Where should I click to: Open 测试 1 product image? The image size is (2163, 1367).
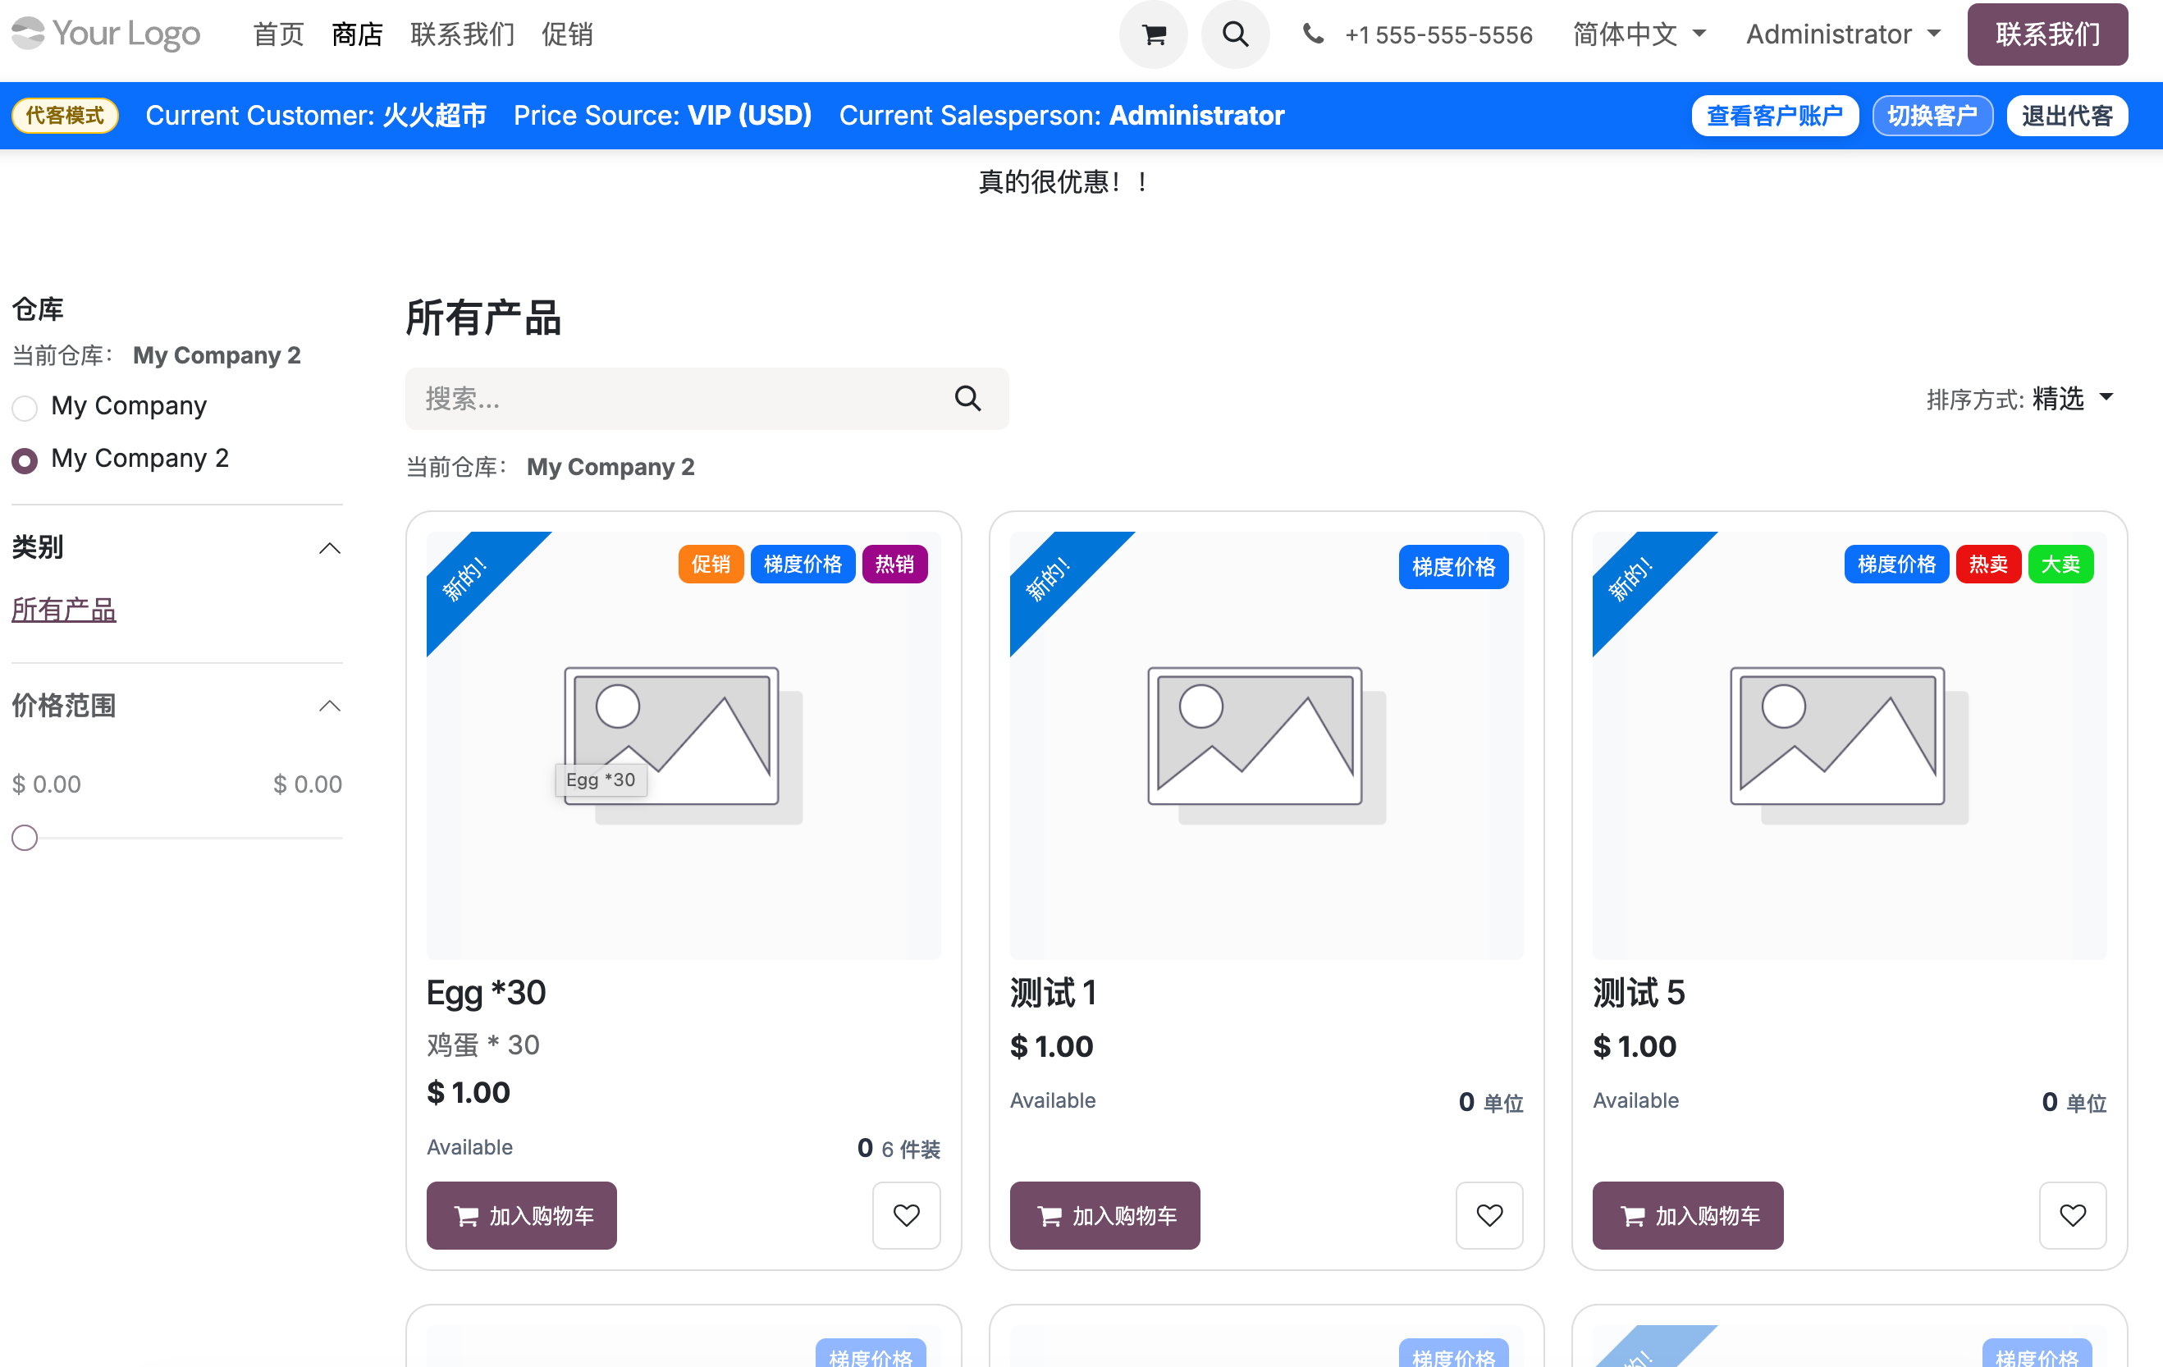[x=1267, y=746]
